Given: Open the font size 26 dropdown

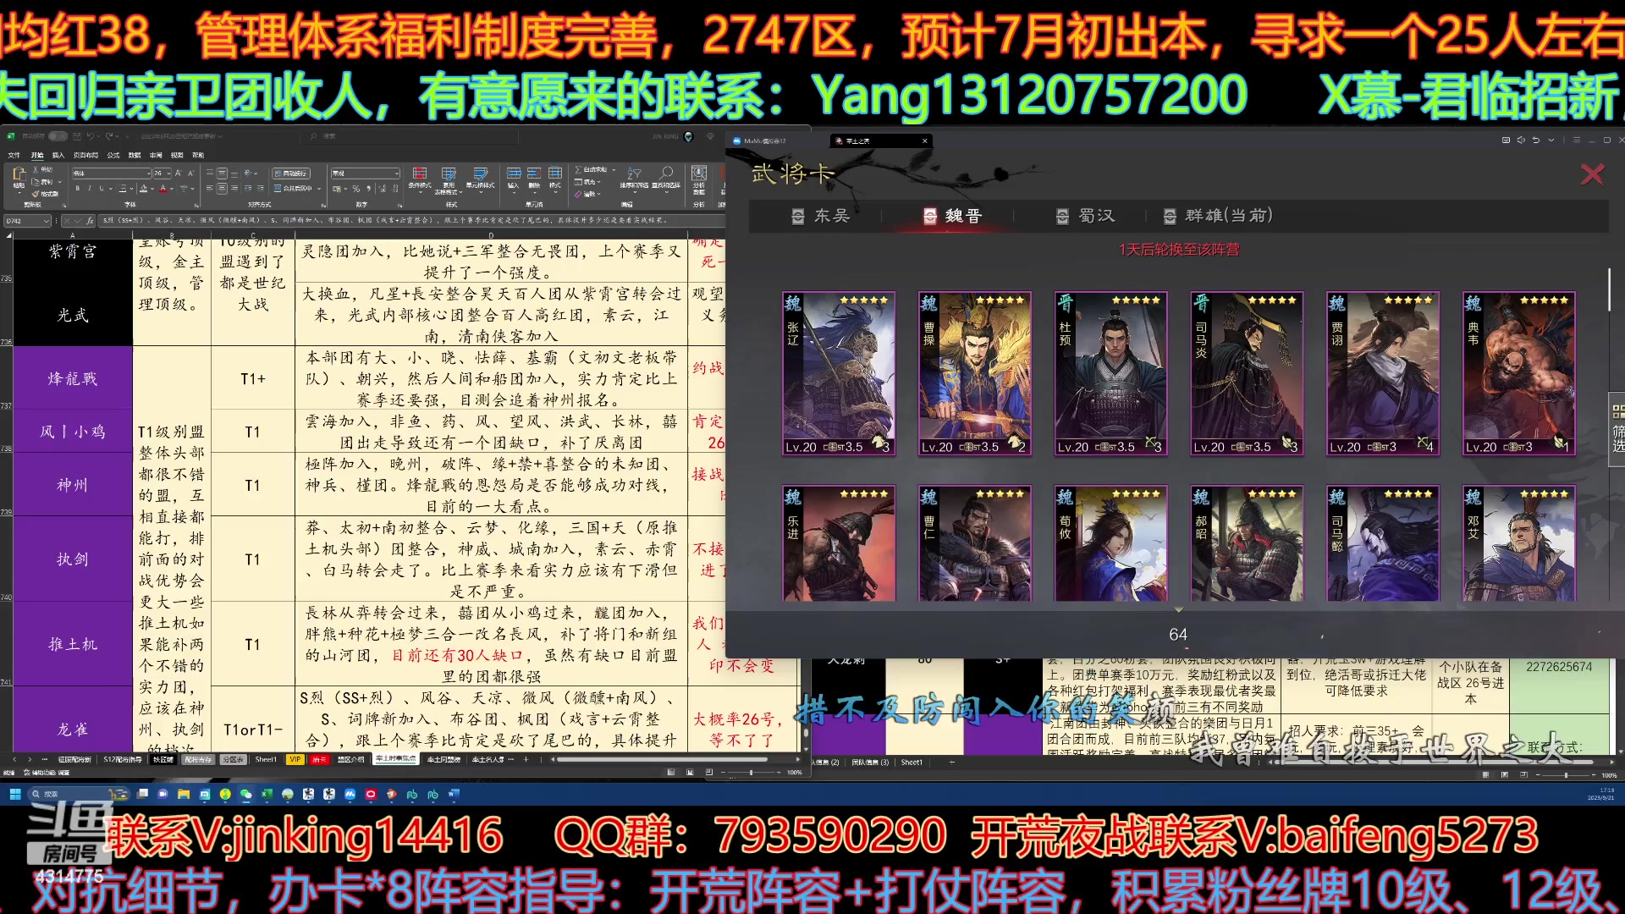Looking at the screenshot, I should click(168, 173).
